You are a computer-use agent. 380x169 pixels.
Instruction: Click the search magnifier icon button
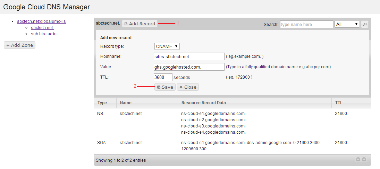click(x=364, y=24)
